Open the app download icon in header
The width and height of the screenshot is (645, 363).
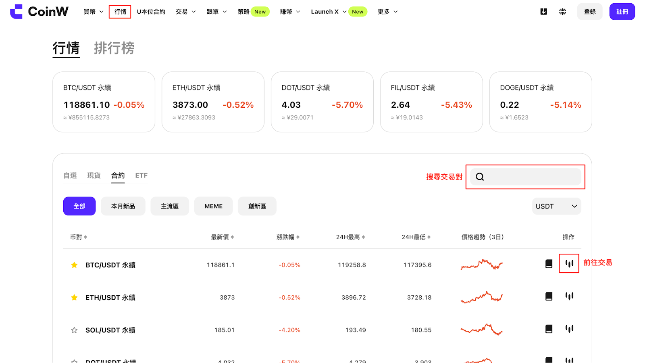(x=543, y=12)
